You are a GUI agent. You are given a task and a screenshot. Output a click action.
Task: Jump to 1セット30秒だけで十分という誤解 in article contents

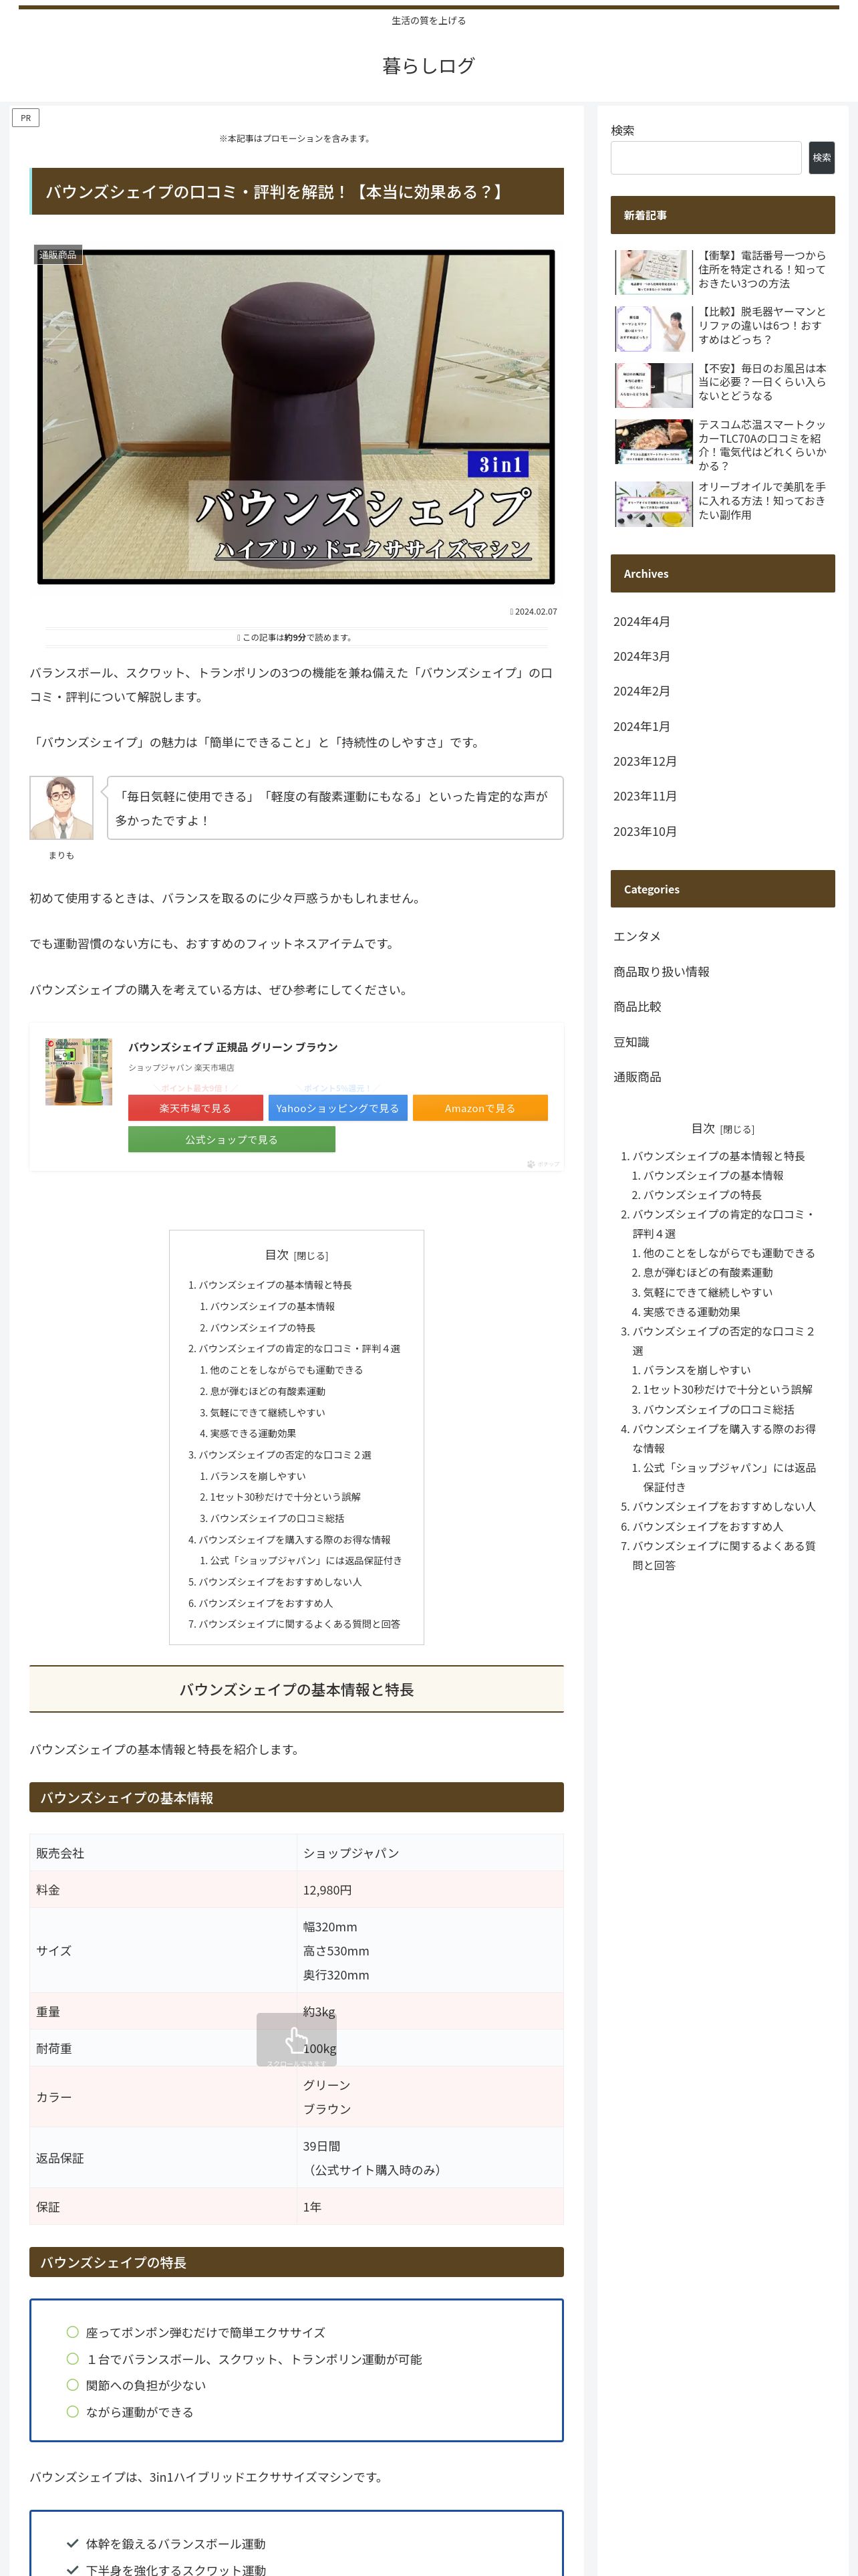[x=286, y=1498]
